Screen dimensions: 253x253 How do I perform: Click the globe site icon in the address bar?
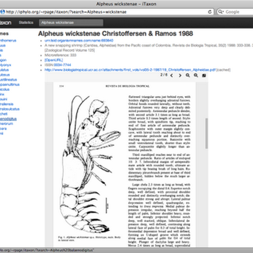click(x=3, y=12)
